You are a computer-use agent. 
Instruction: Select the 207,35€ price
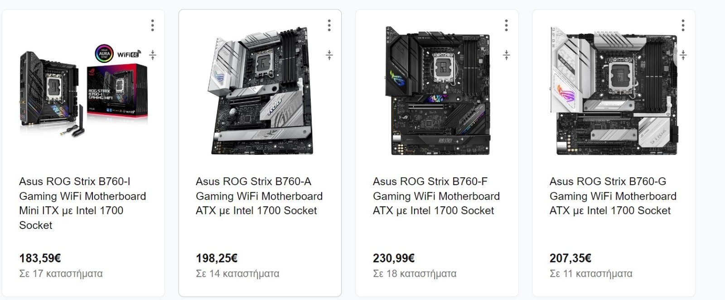570,258
